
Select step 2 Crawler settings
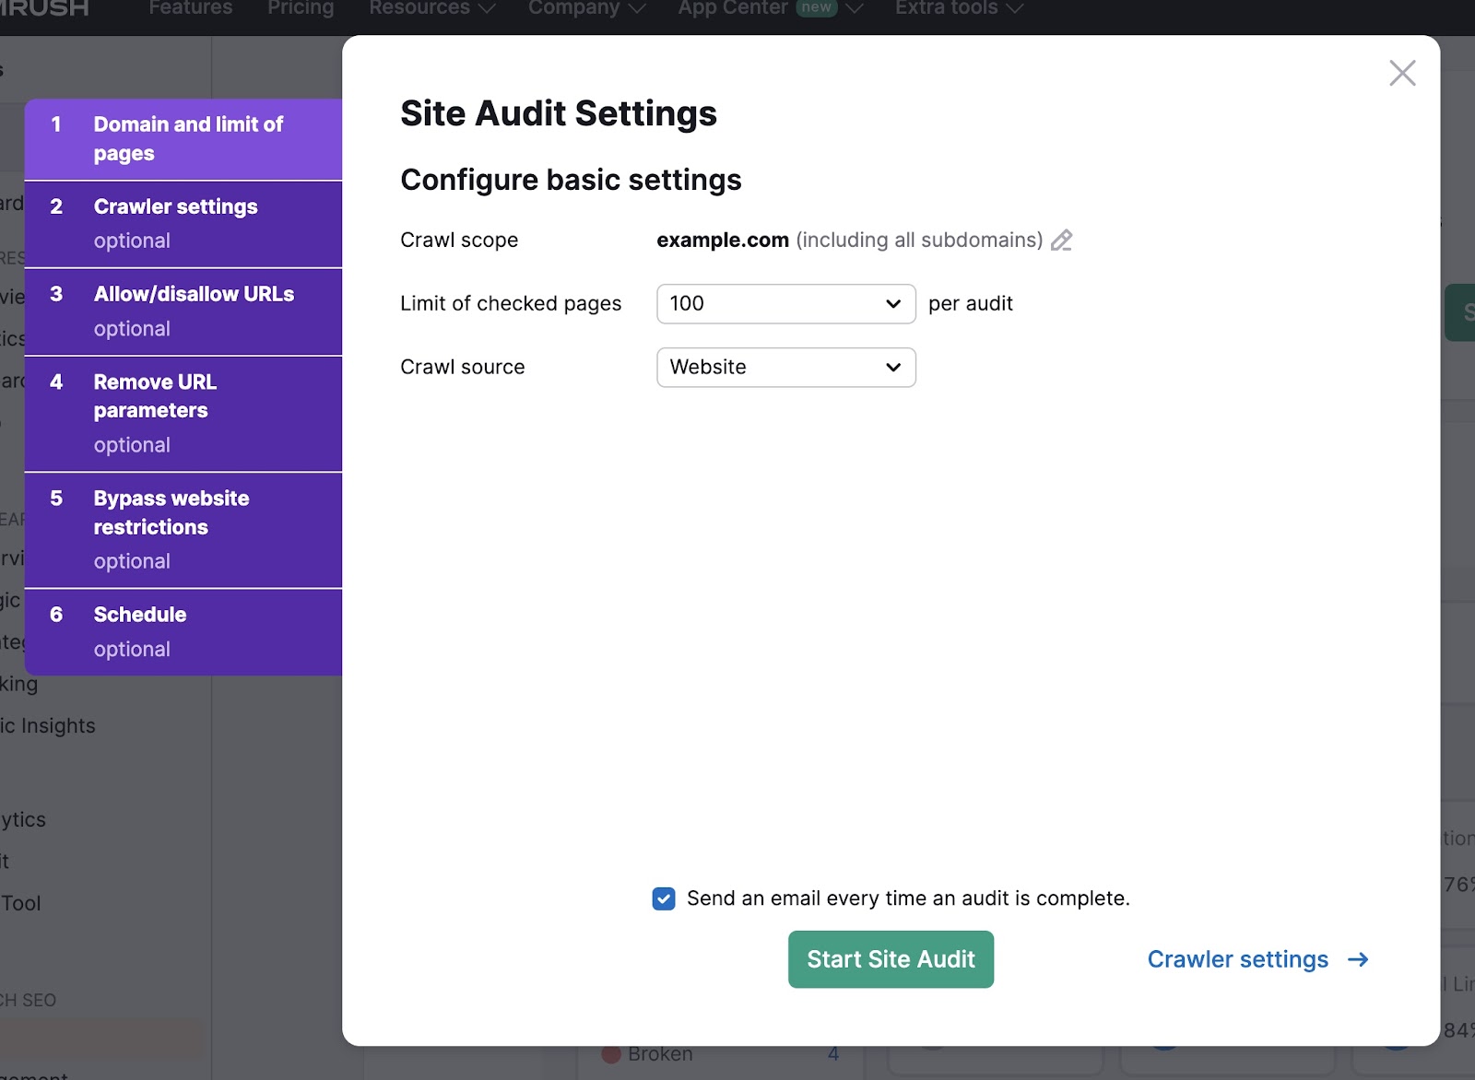[184, 223]
